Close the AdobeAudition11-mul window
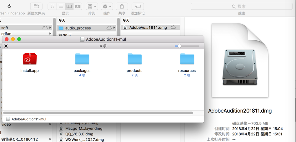The width and height of the screenshot is (296, 142). coord(7,39)
